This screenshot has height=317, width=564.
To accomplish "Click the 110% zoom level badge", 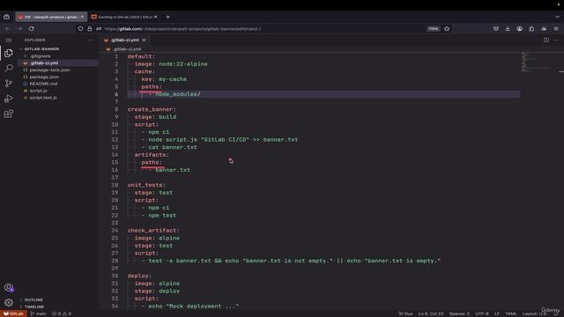I will coord(433,29).
